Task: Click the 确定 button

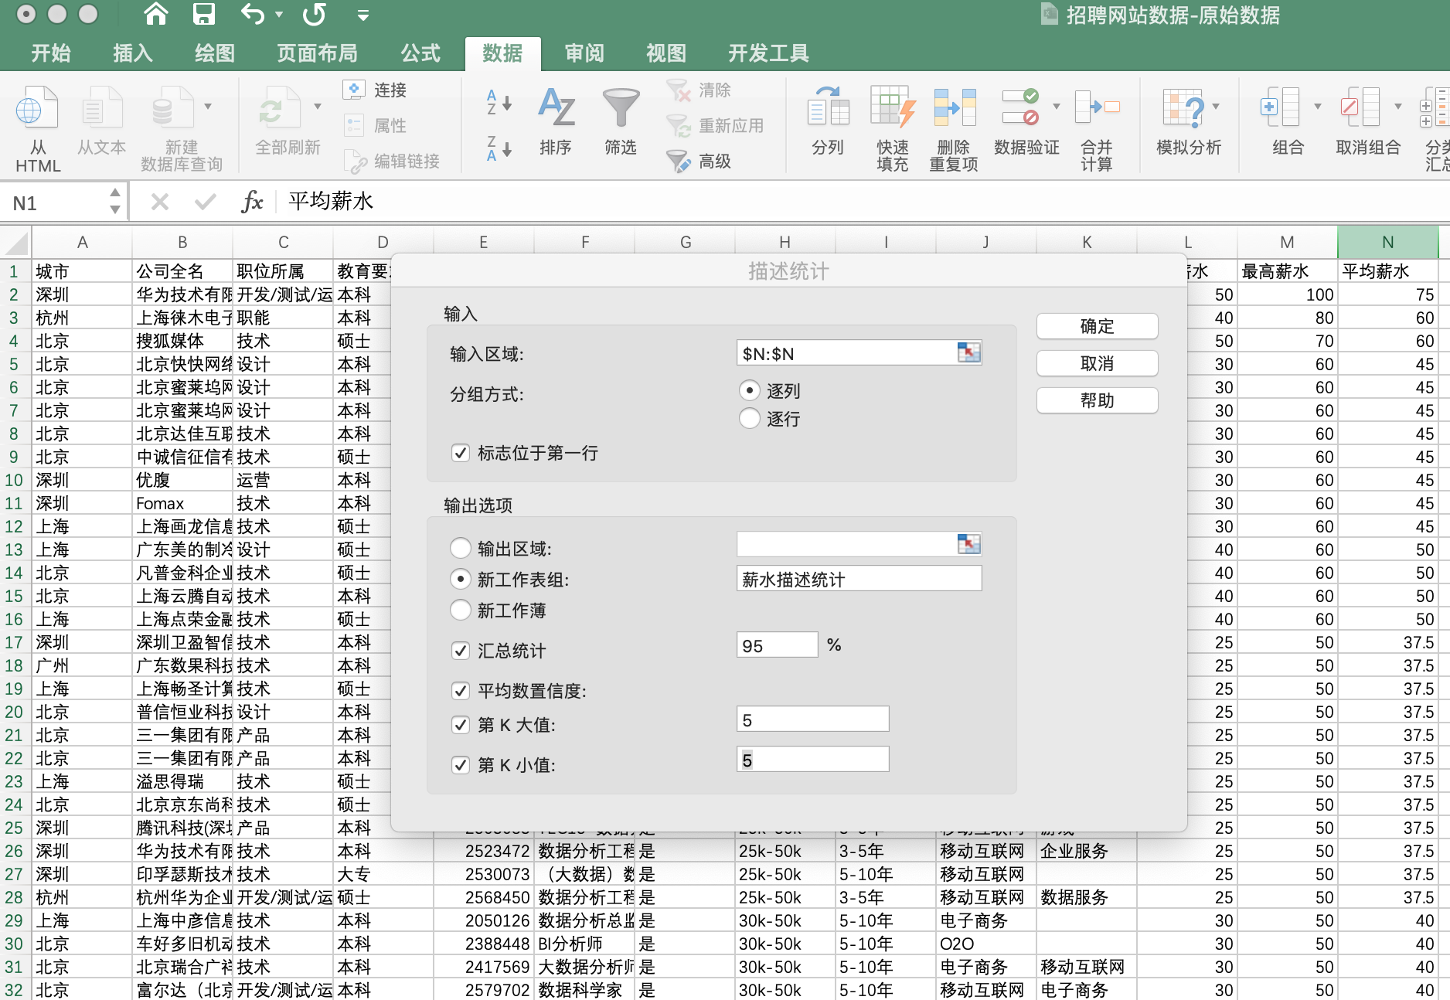Action: point(1096,326)
